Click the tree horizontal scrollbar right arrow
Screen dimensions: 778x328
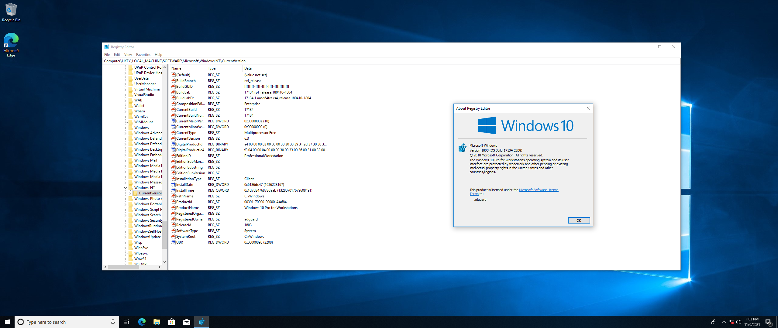[160, 267]
